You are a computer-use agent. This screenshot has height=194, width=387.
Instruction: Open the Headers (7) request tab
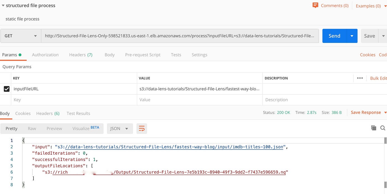pos(81,55)
